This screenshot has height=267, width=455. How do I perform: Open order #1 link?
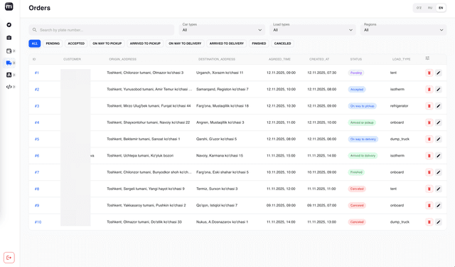pyautogui.click(x=37, y=73)
